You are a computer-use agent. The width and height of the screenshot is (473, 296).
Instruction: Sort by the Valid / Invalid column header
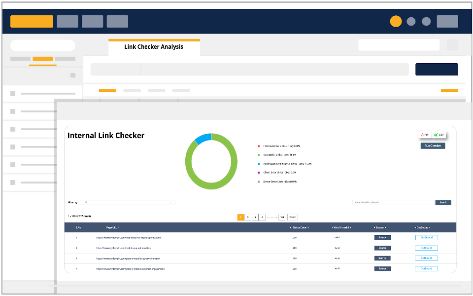pyautogui.click(x=341, y=227)
